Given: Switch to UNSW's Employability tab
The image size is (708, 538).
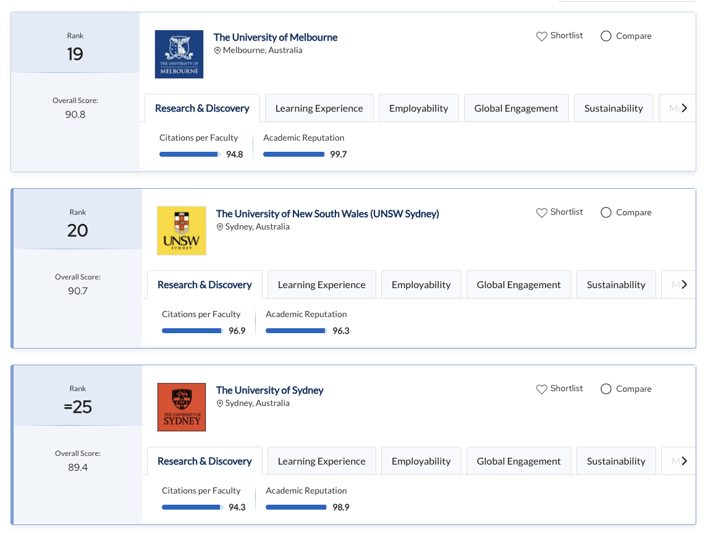Looking at the screenshot, I should (x=421, y=285).
